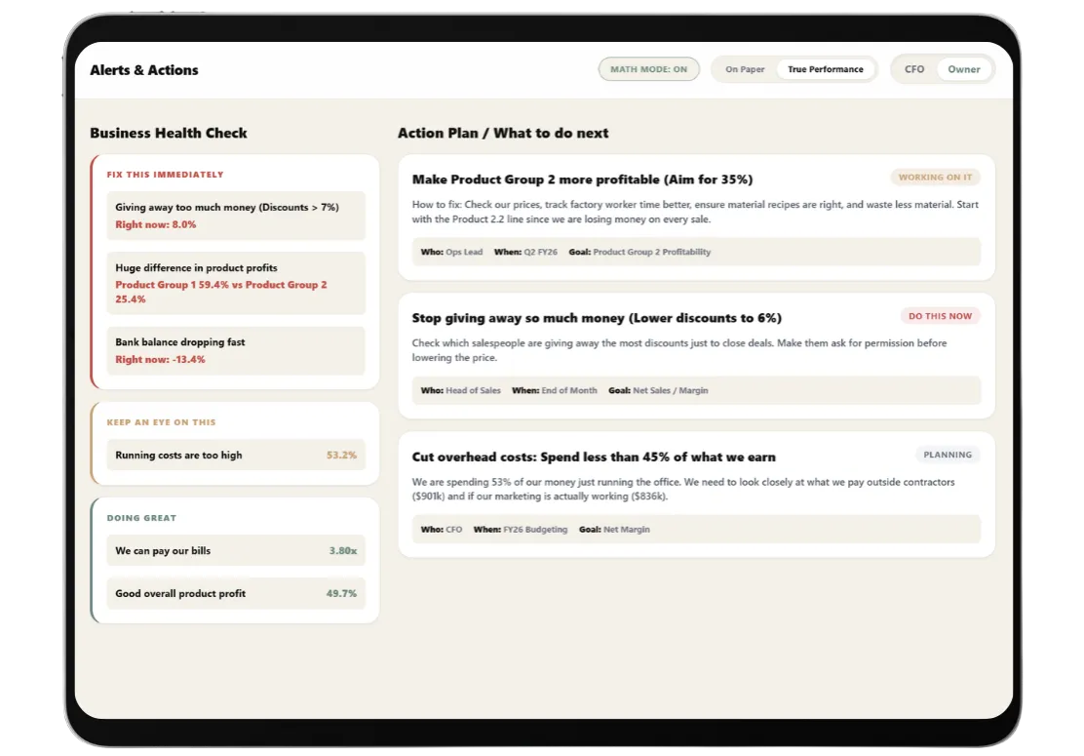Image resolution: width=1084 pixels, height=756 pixels.
Task: Click the Product Group 1 59.4% comparison text
Action: click(221, 292)
